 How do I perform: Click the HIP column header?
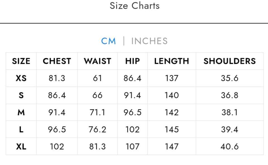click(132, 61)
